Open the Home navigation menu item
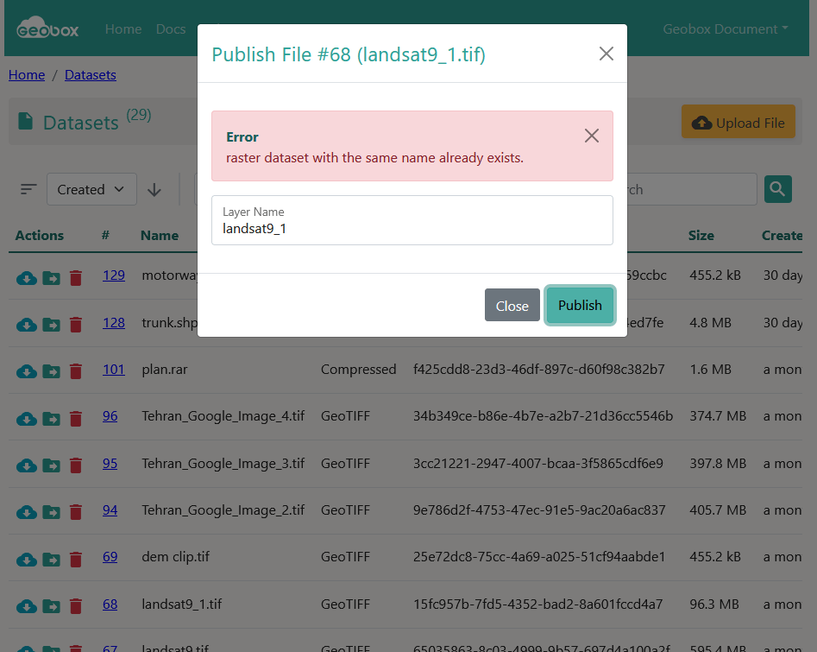Image resolution: width=817 pixels, height=652 pixels. coord(123,29)
